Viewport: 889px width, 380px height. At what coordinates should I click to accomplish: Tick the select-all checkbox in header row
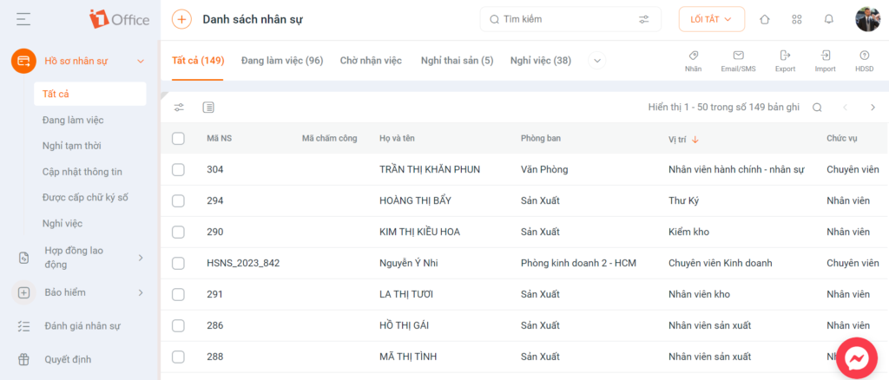178,139
